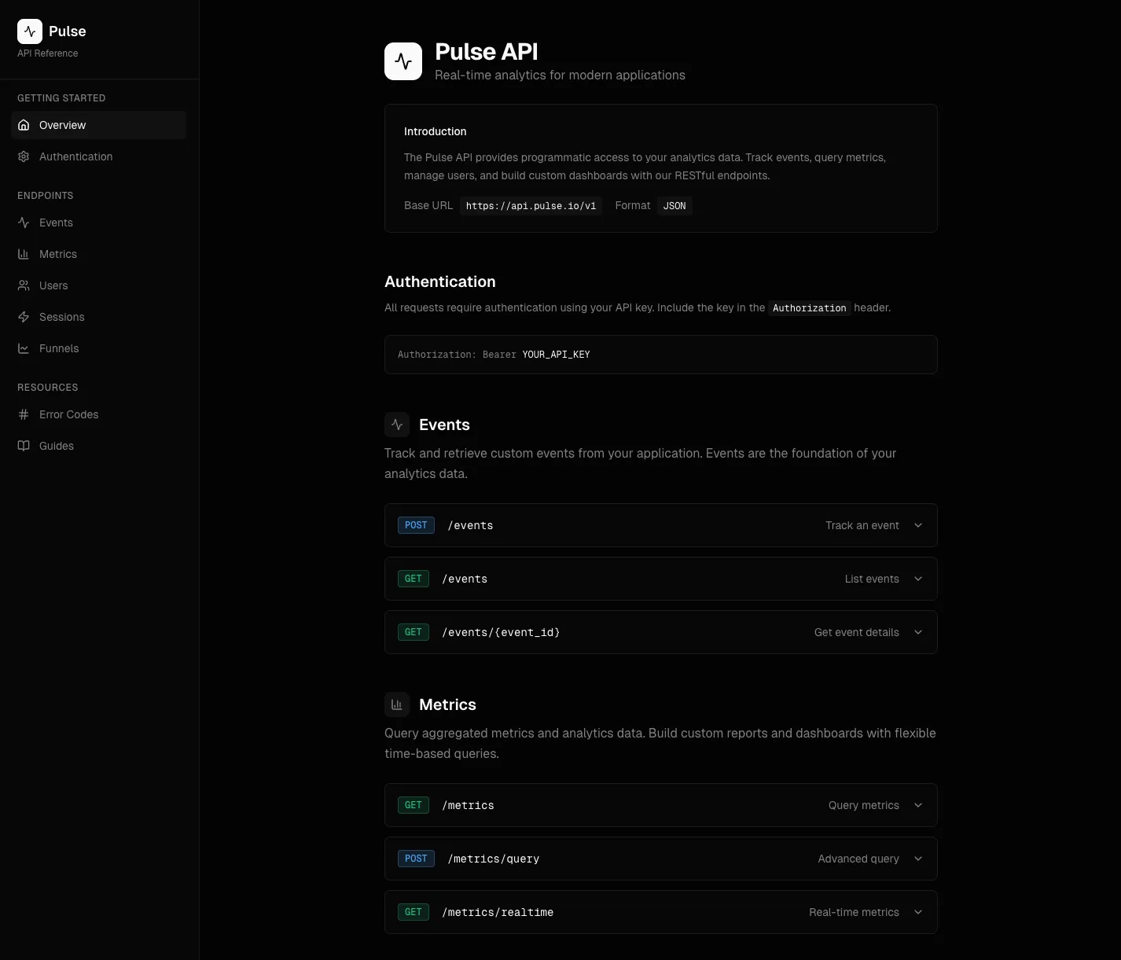The image size is (1121, 960).
Task: Click the activity icon beside Events in sidebar
Action: (x=24, y=223)
